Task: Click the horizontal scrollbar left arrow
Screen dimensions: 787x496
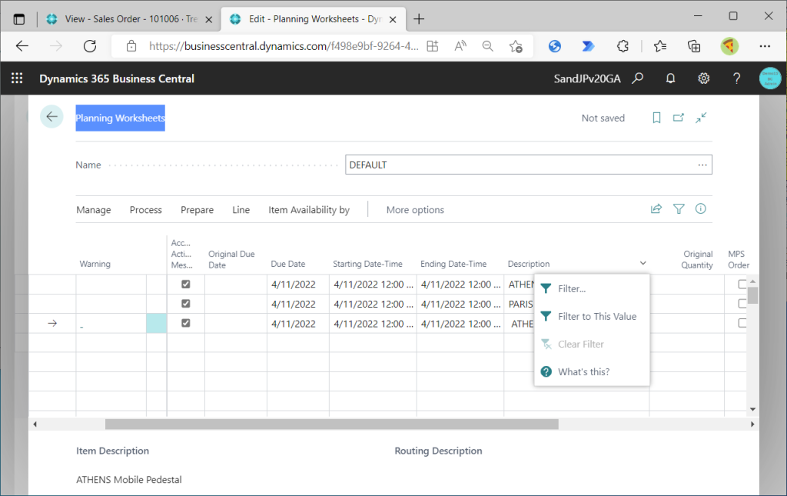Action: [x=35, y=424]
